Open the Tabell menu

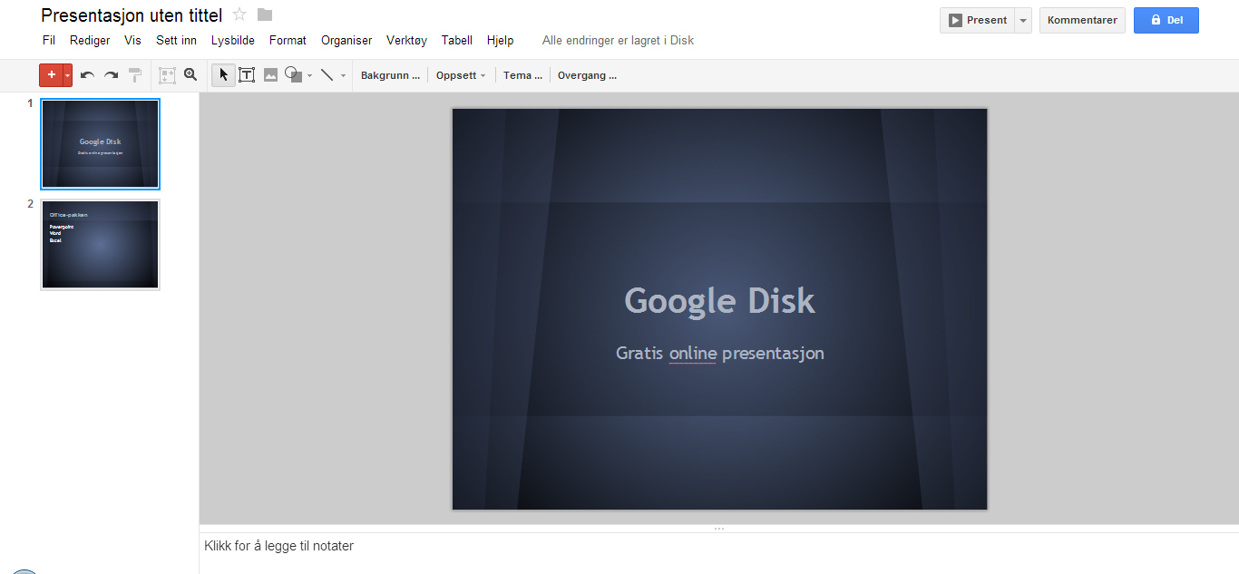pyautogui.click(x=457, y=40)
